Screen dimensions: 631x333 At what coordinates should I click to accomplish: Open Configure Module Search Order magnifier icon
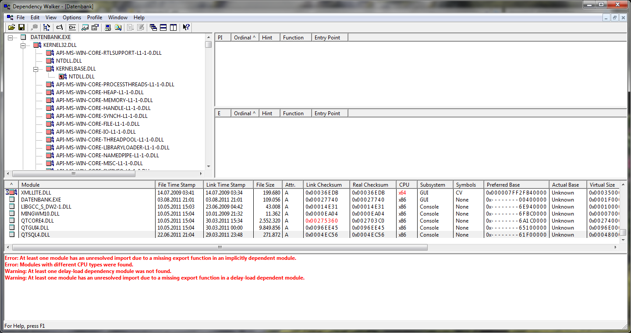(118, 27)
